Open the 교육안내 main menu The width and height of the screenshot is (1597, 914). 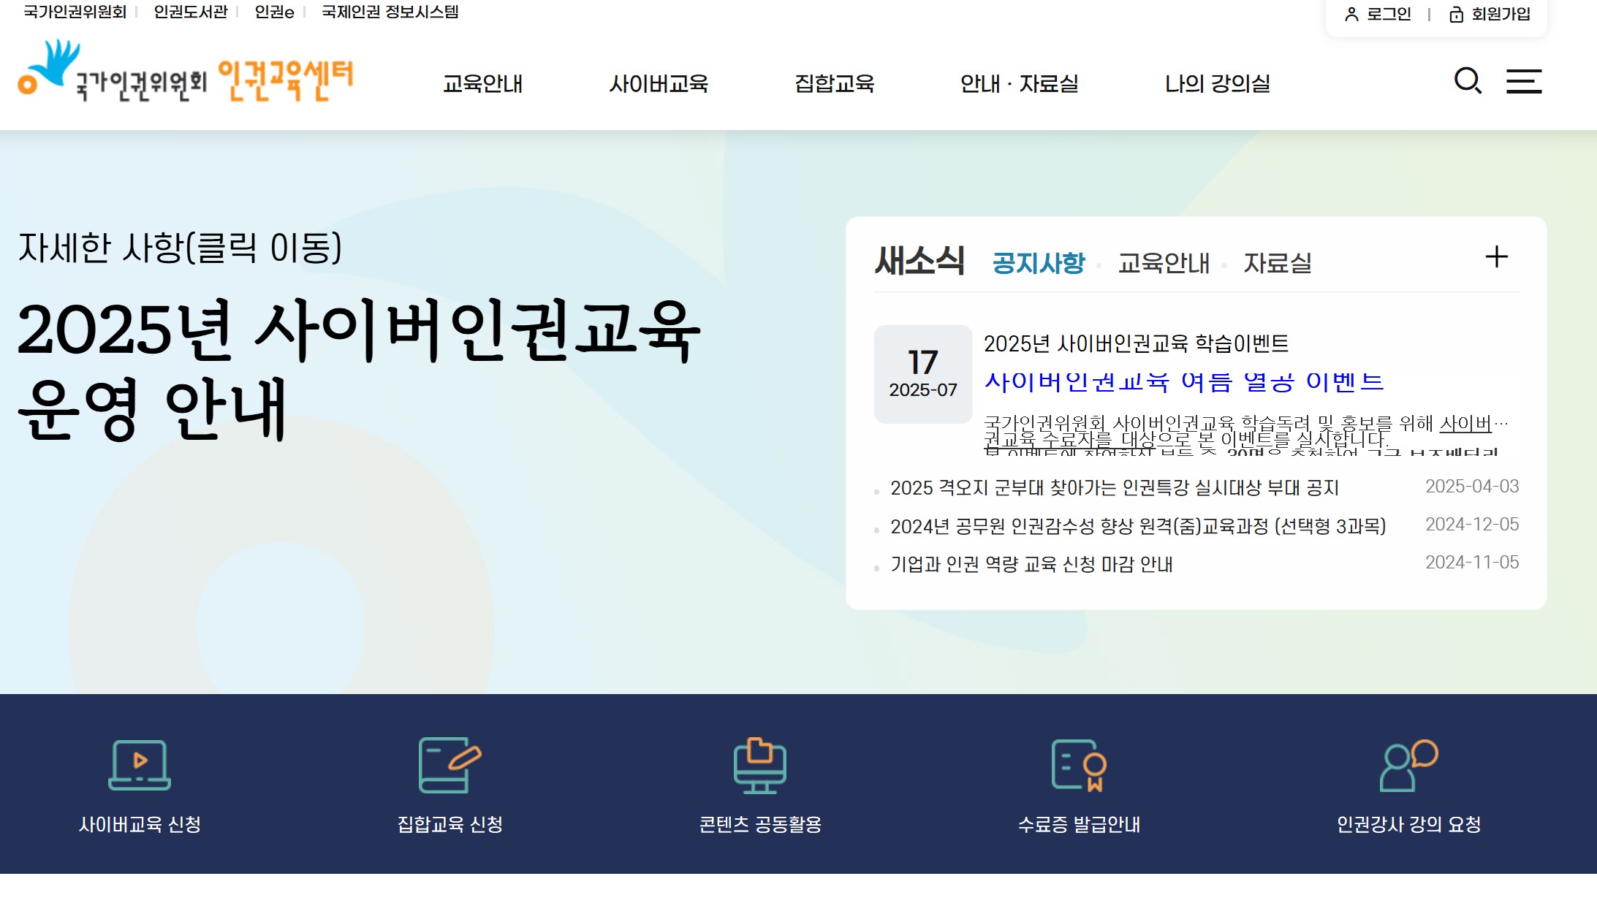(x=482, y=84)
